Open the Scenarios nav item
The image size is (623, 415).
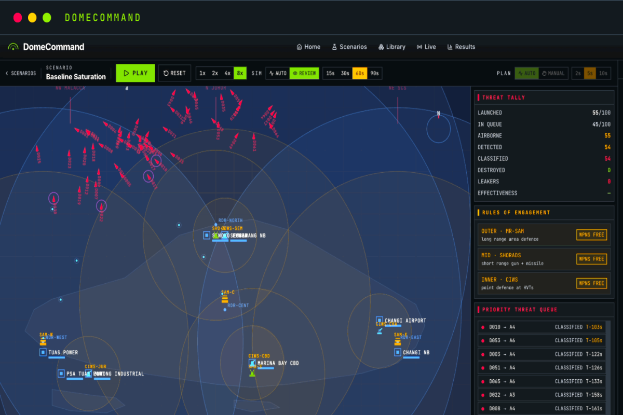point(349,47)
